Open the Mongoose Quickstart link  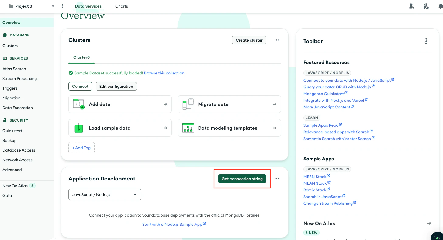coord(325,94)
